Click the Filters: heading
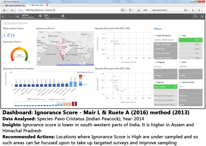Viewport: 206px width, 146px height. click(x=158, y=29)
